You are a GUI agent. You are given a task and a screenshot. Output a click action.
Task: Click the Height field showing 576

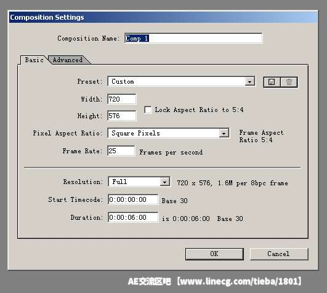[122, 116]
